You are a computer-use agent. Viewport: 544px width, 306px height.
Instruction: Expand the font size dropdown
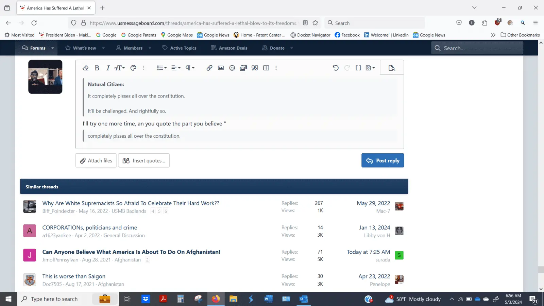pyautogui.click(x=120, y=68)
